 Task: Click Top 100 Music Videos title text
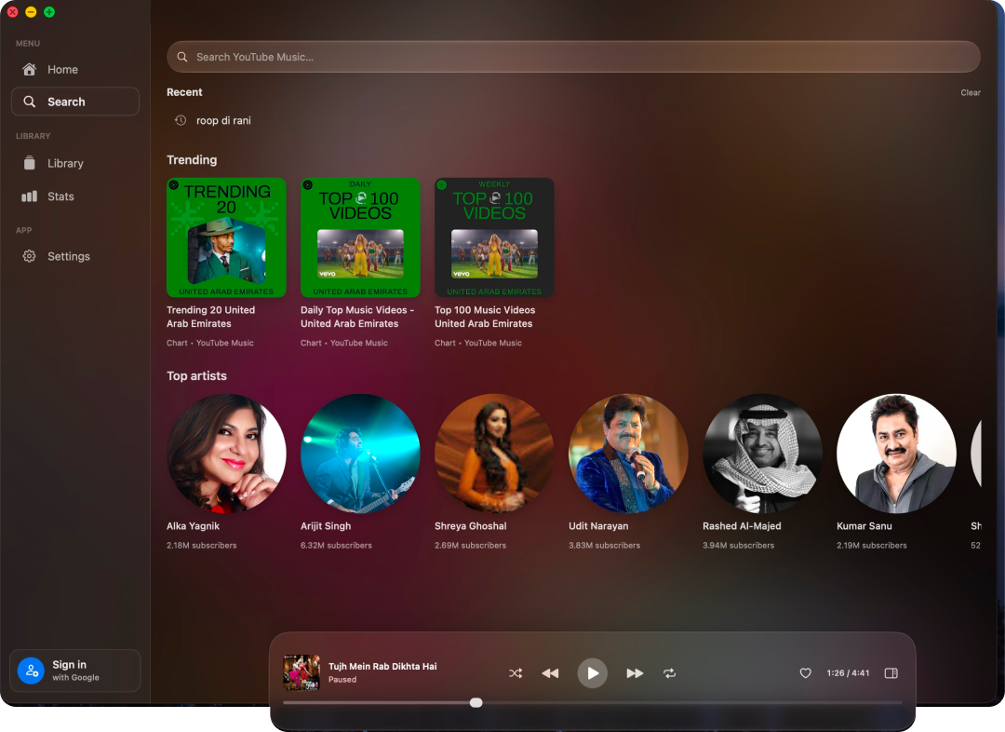click(485, 317)
